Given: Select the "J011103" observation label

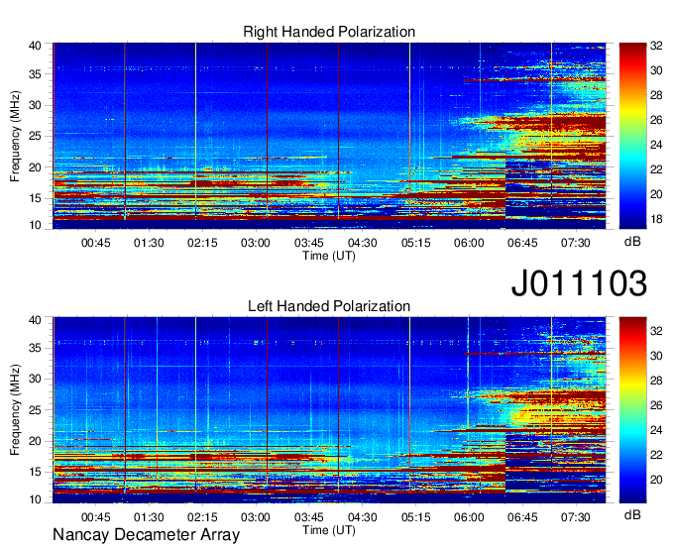Looking at the screenshot, I should click(x=579, y=283).
